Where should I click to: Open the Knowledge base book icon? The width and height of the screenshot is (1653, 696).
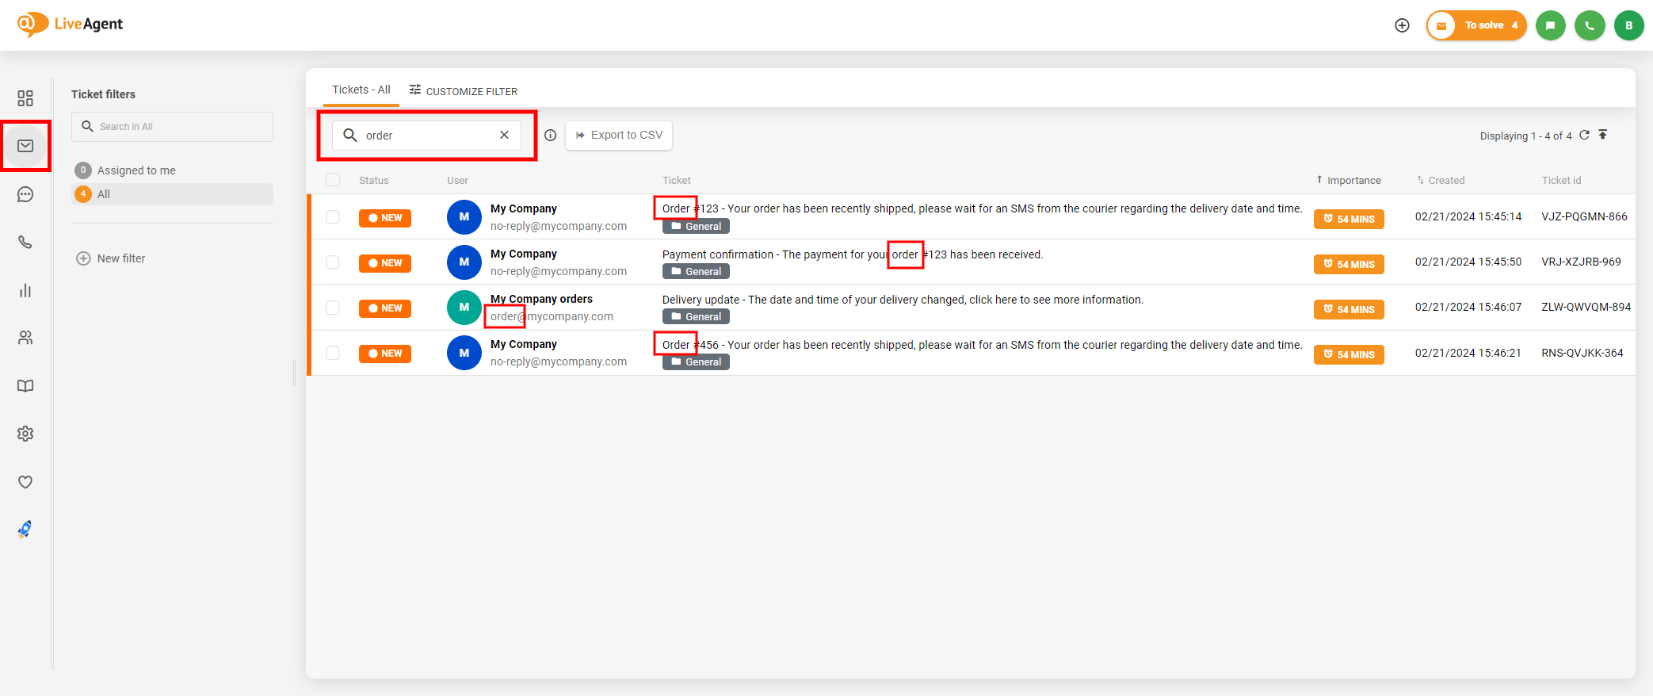point(25,386)
